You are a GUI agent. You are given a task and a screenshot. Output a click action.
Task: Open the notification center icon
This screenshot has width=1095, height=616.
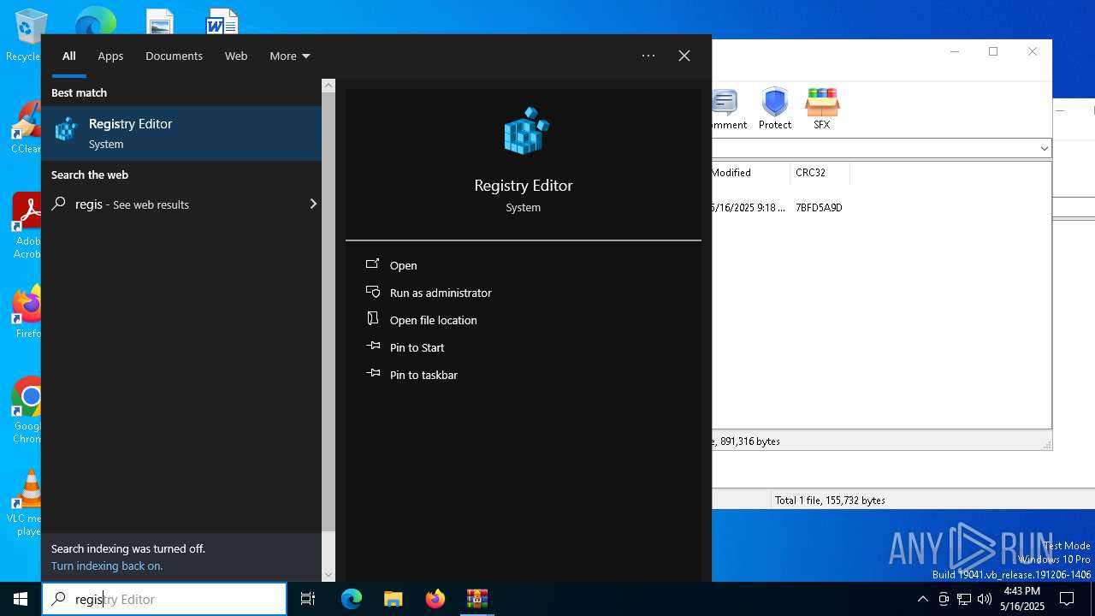coord(1067,599)
